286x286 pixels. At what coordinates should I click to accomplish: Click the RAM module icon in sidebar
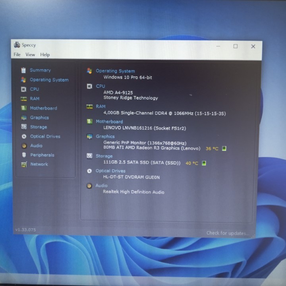(24, 99)
